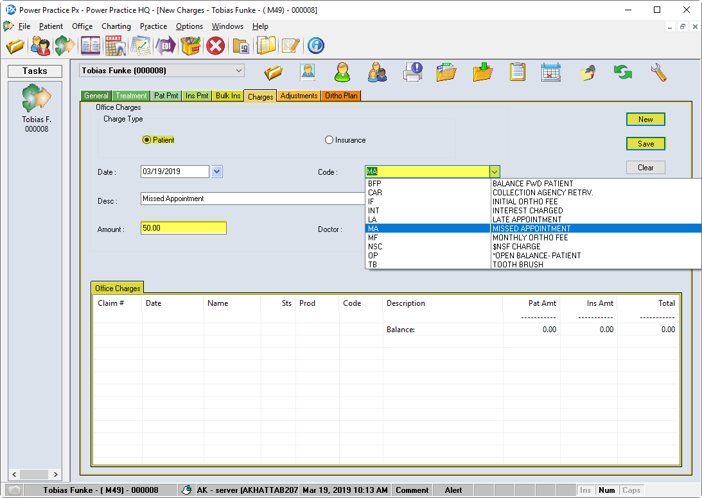Open the Charting menu
The width and height of the screenshot is (702, 498).
[x=116, y=26]
